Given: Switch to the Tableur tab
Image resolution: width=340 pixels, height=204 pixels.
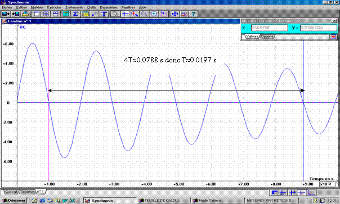Looking at the screenshot, I should 26,192.
